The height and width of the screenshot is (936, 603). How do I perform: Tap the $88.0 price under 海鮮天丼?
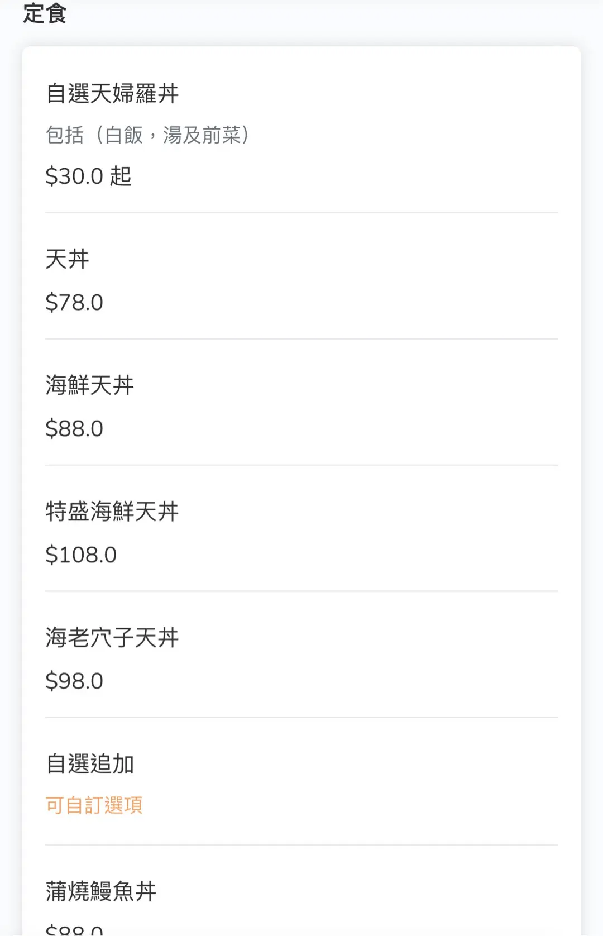click(x=74, y=429)
